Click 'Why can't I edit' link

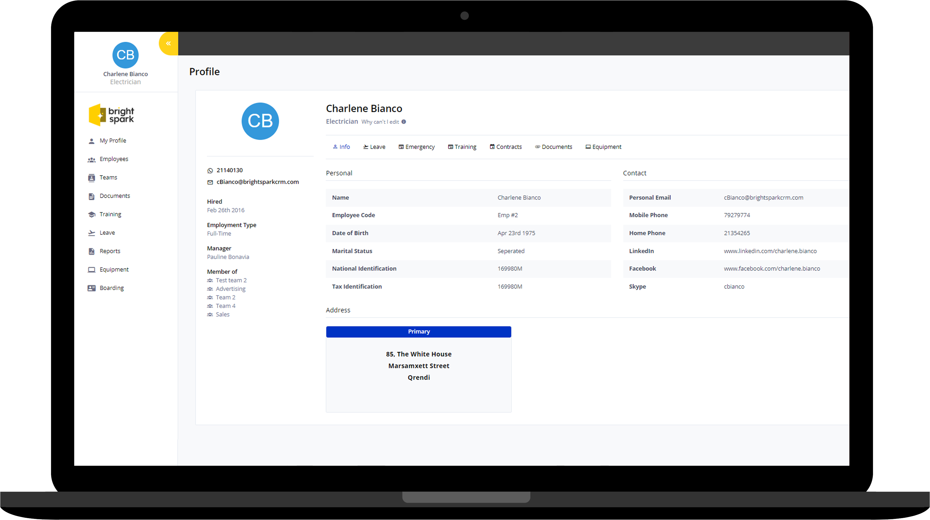tap(380, 122)
